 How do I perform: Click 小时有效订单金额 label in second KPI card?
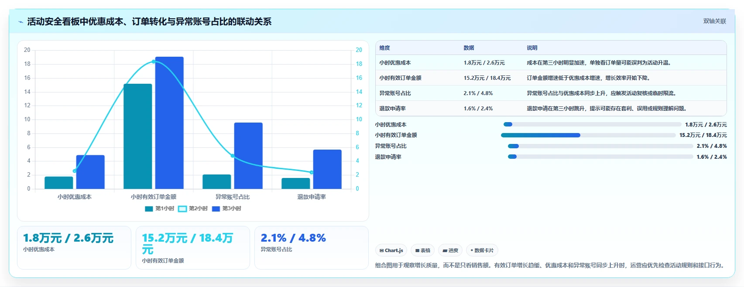(x=163, y=261)
